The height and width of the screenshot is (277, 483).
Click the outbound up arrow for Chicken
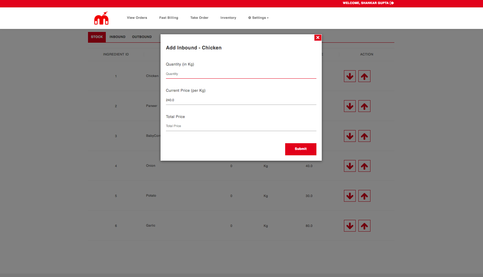(364, 76)
